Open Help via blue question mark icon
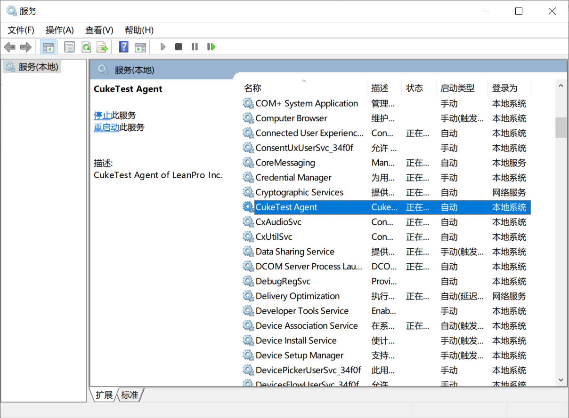Viewport: 569px width, 418px height. pos(123,47)
